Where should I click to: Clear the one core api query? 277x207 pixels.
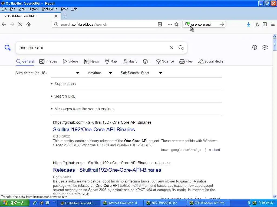pyautogui.click(x=172, y=48)
